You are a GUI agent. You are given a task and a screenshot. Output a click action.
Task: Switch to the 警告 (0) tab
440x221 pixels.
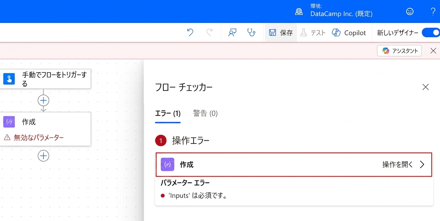click(205, 114)
